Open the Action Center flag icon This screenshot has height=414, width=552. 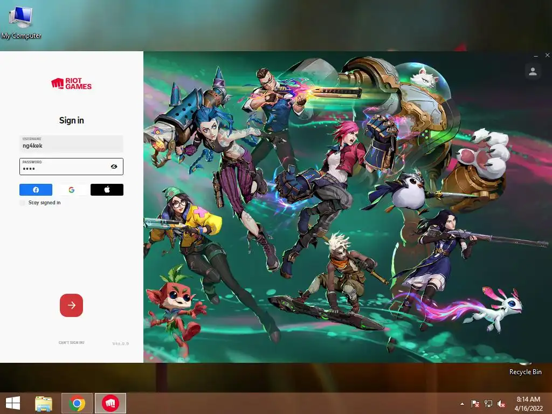pyautogui.click(x=475, y=404)
